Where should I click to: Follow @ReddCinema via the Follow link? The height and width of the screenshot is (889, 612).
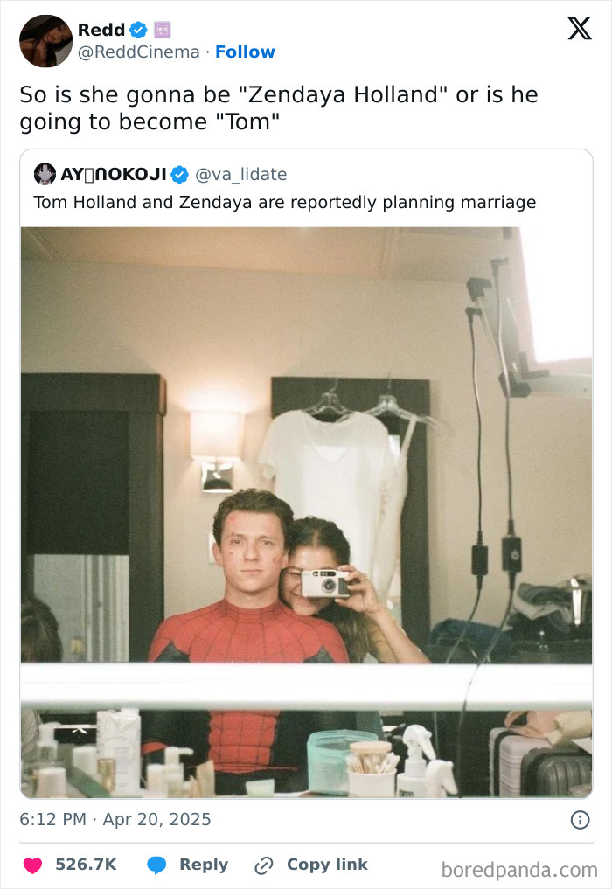[245, 52]
